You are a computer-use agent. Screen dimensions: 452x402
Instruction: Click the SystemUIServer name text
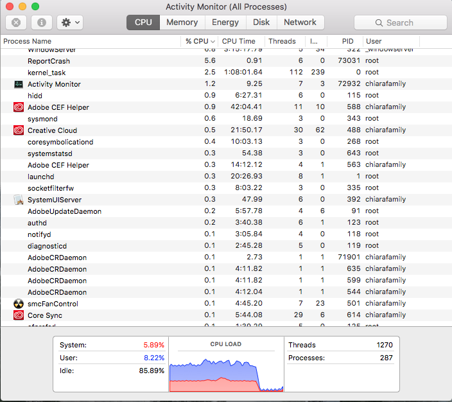tap(55, 200)
